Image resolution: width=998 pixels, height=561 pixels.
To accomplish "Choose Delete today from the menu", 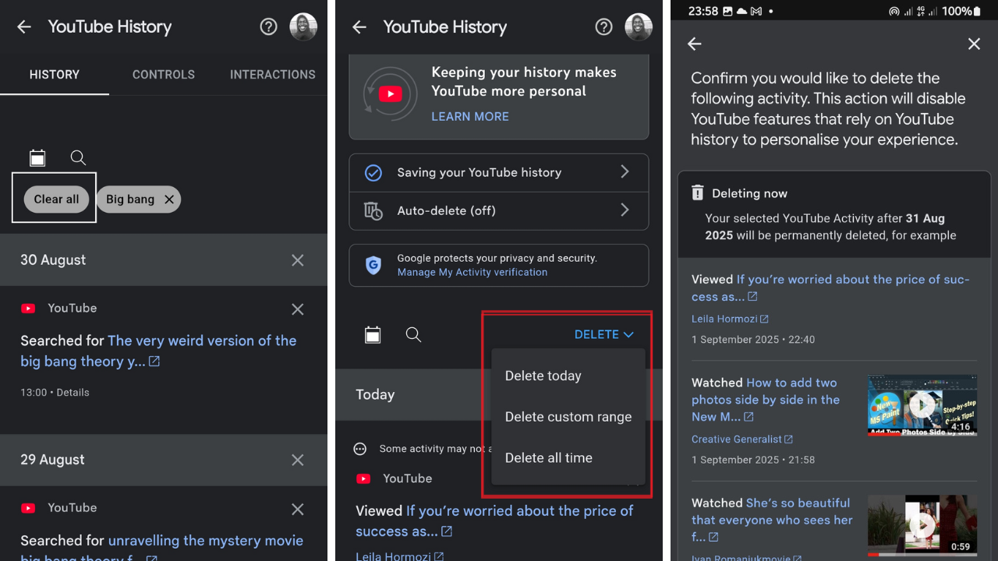I will pyautogui.click(x=543, y=376).
